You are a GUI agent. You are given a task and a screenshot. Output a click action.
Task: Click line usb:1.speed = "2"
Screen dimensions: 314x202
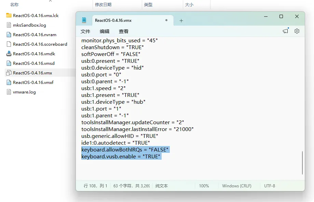pyautogui.click(x=103, y=88)
